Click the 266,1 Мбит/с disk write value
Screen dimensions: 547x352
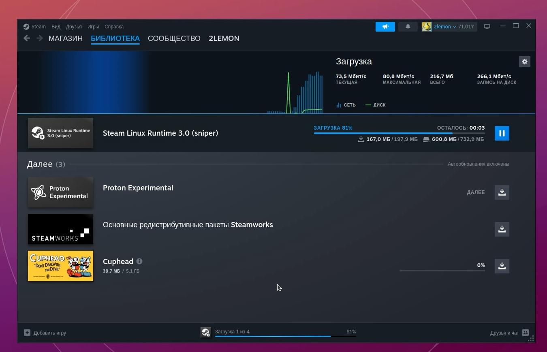[494, 76]
